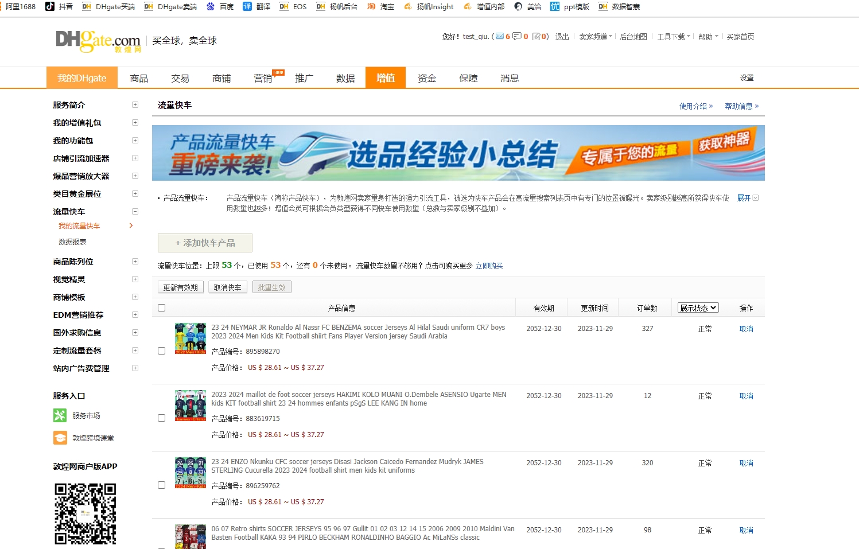The height and width of the screenshot is (549, 859).
Task: Switch to the 资金 tab
Action: pos(426,78)
